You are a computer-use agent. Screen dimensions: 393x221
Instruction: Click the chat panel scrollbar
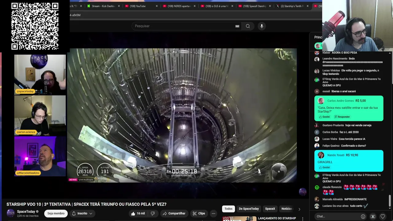click(x=390, y=201)
